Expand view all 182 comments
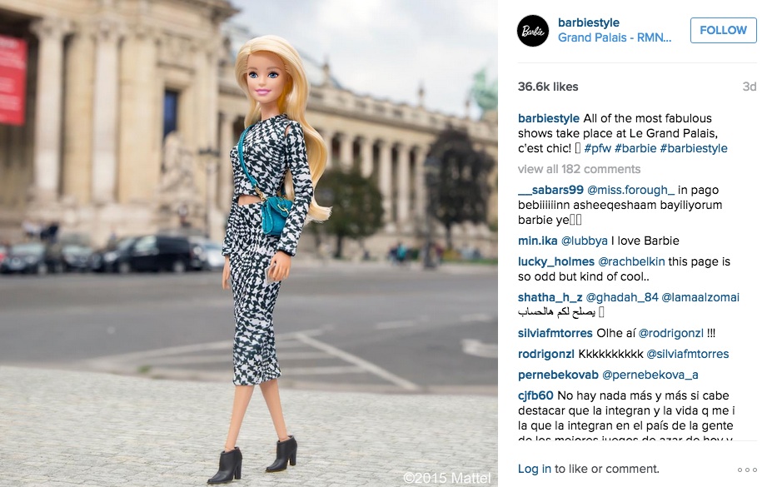The height and width of the screenshot is (487, 762). pos(580,169)
